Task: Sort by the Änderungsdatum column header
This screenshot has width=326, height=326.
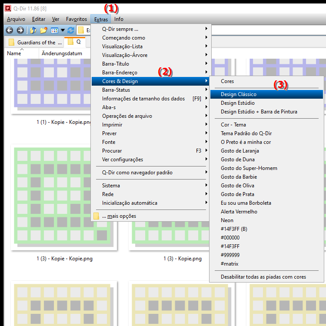Action: tap(62, 53)
